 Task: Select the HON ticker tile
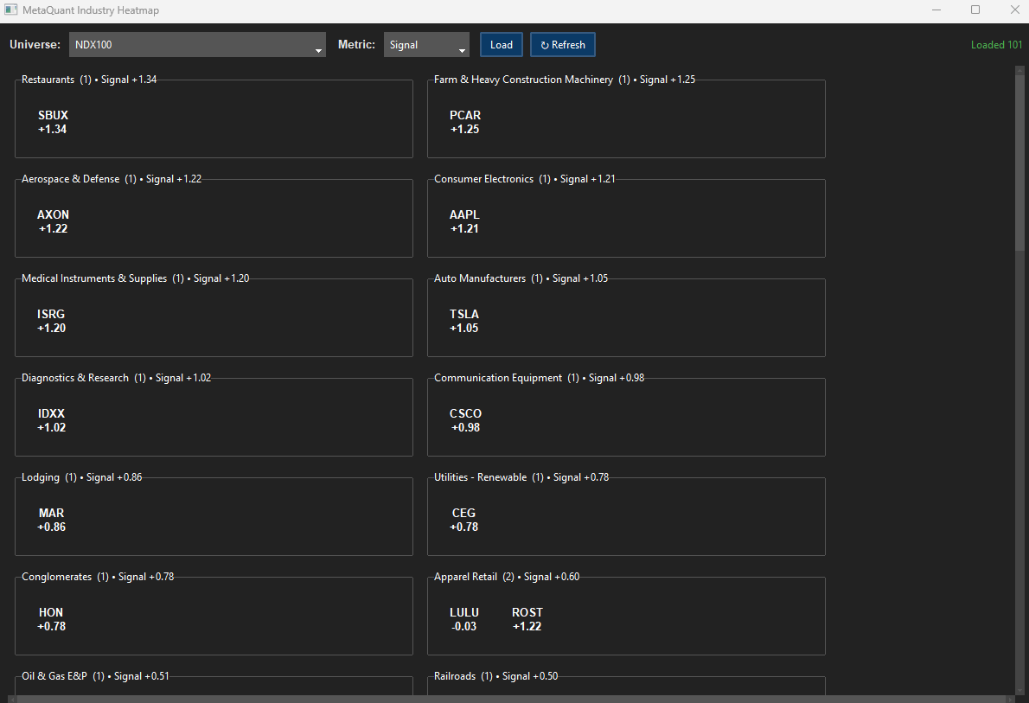pyautogui.click(x=51, y=620)
